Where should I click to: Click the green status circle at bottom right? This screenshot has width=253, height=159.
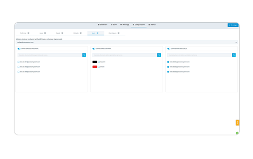(x=237, y=133)
